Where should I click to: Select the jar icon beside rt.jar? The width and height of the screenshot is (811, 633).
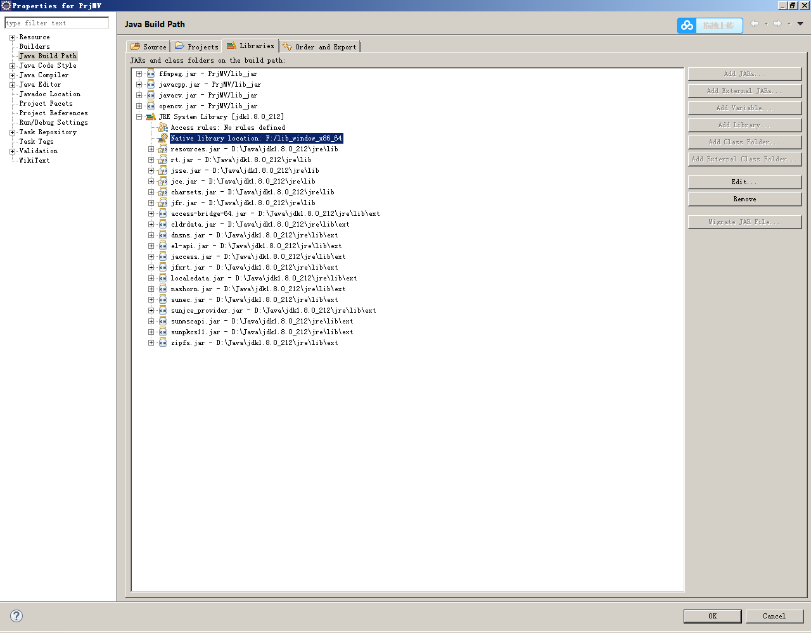point(163,160)
